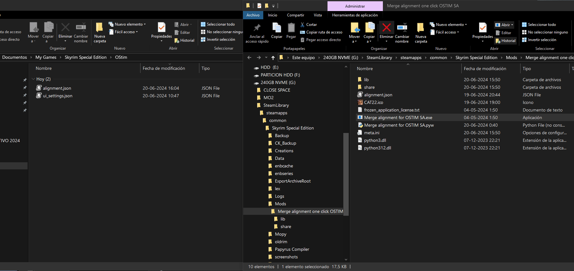574x271 pixels.
Task: Click Documentos breadcrumb in left window
Action: (15, 57)
